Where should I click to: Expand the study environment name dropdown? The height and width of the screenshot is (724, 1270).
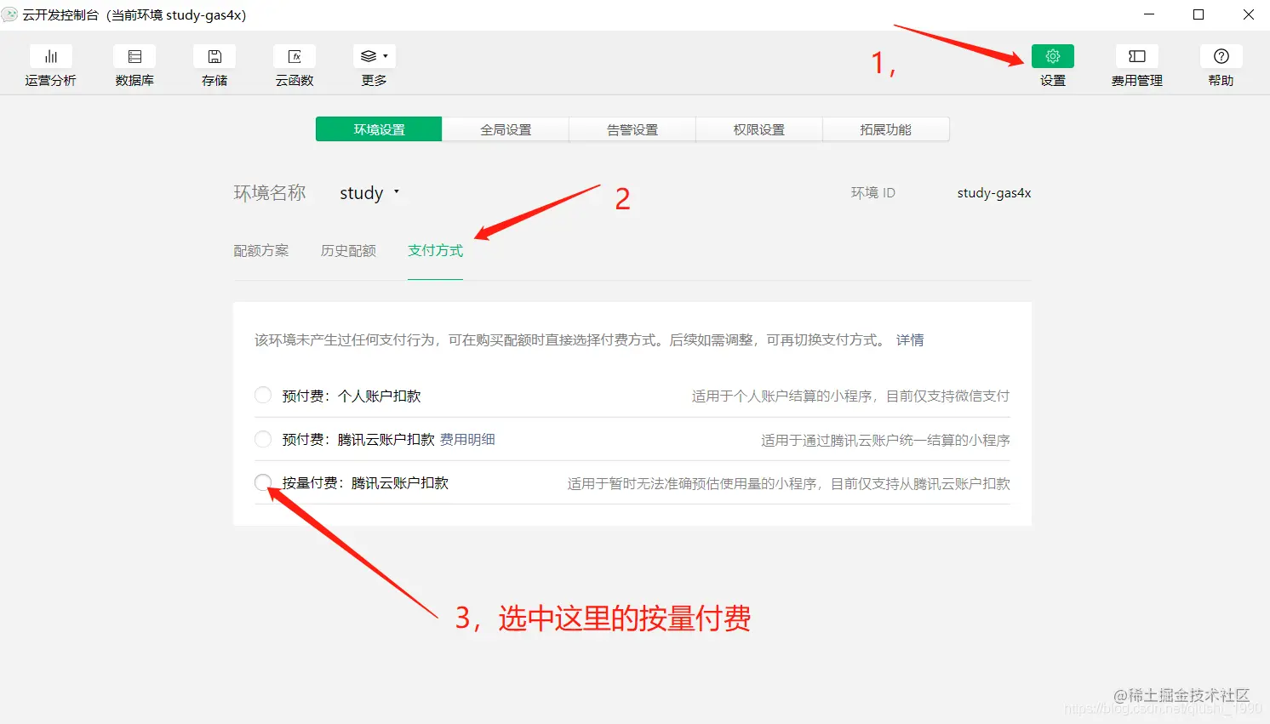tap(369, 193)
